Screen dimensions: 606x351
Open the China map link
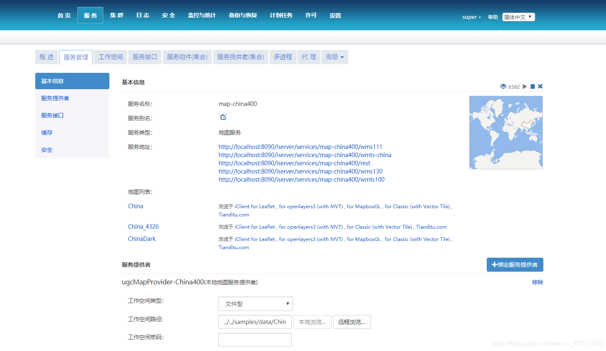pos(136,206)
